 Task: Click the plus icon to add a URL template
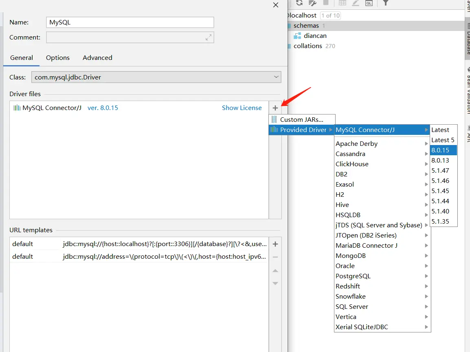(x=275, y=244)
